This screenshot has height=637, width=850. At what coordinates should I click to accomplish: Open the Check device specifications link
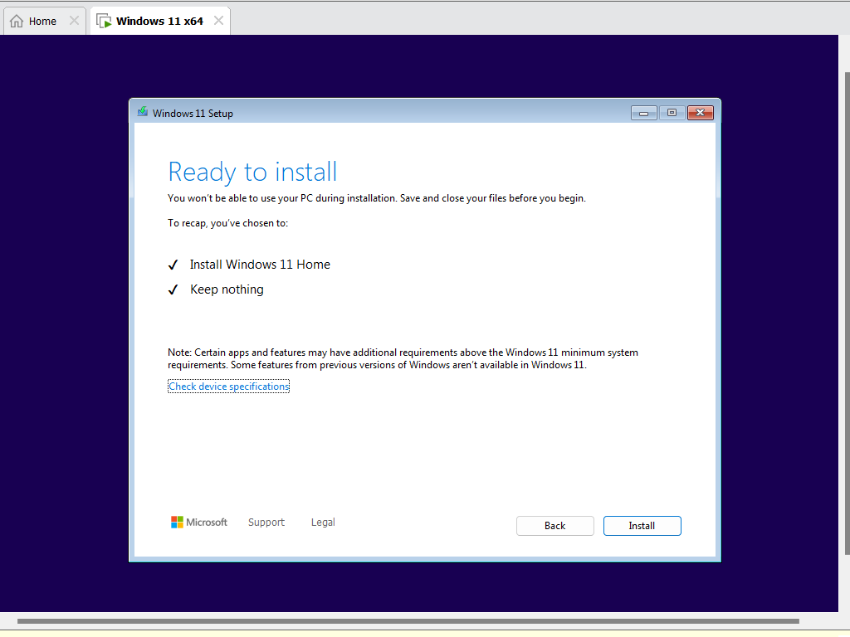(229, 387)
